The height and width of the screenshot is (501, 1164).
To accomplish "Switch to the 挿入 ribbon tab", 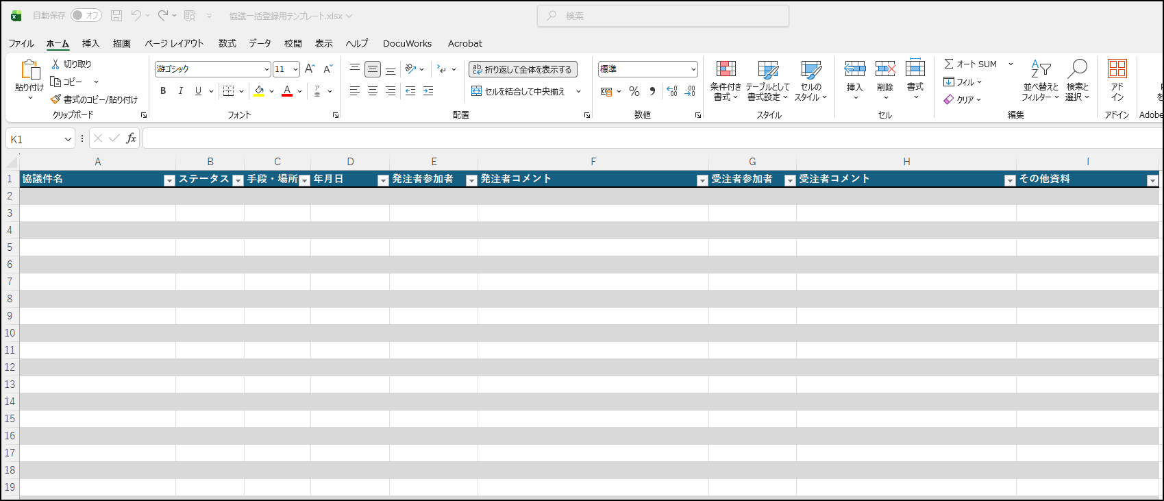I will pyautogui.click(x=91, y=43).
